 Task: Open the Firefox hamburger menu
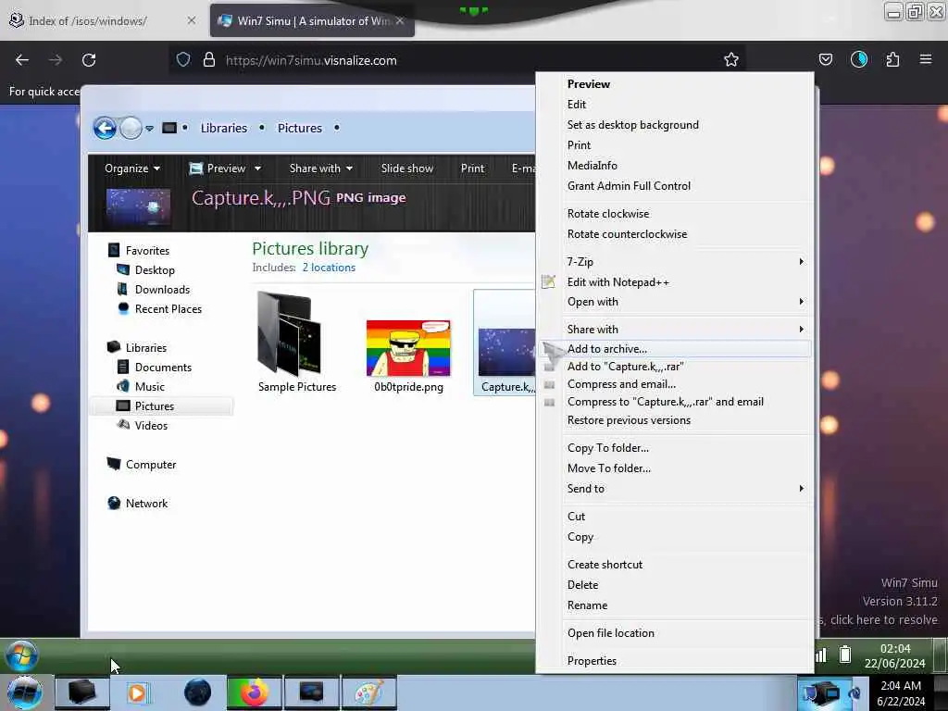[x=926, y=59]
